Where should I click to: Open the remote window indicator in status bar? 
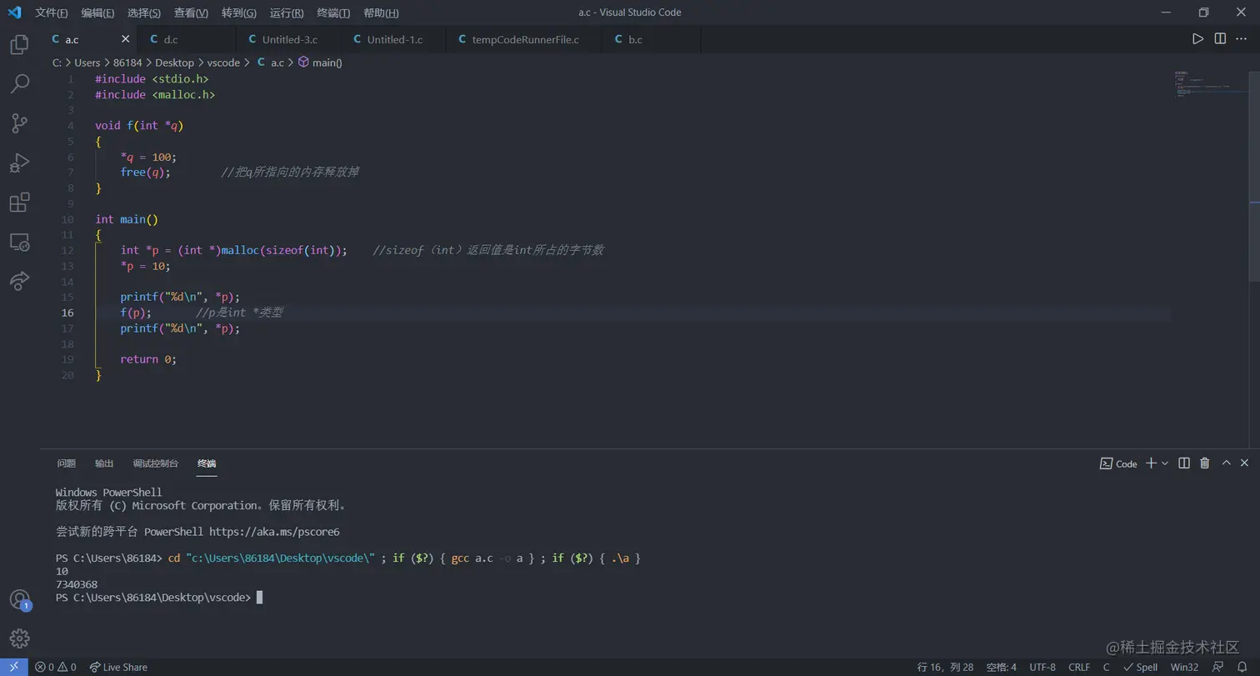click(x=13, y=667)
